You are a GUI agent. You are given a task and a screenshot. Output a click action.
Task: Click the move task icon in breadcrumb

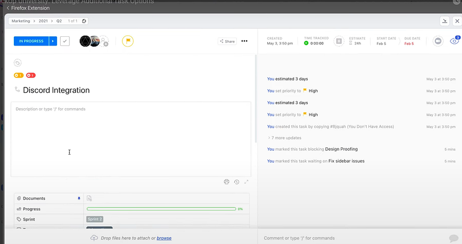coord(84,21)
